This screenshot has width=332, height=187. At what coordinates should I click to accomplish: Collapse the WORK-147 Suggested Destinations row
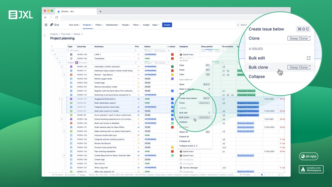click(x=62, y=99)
